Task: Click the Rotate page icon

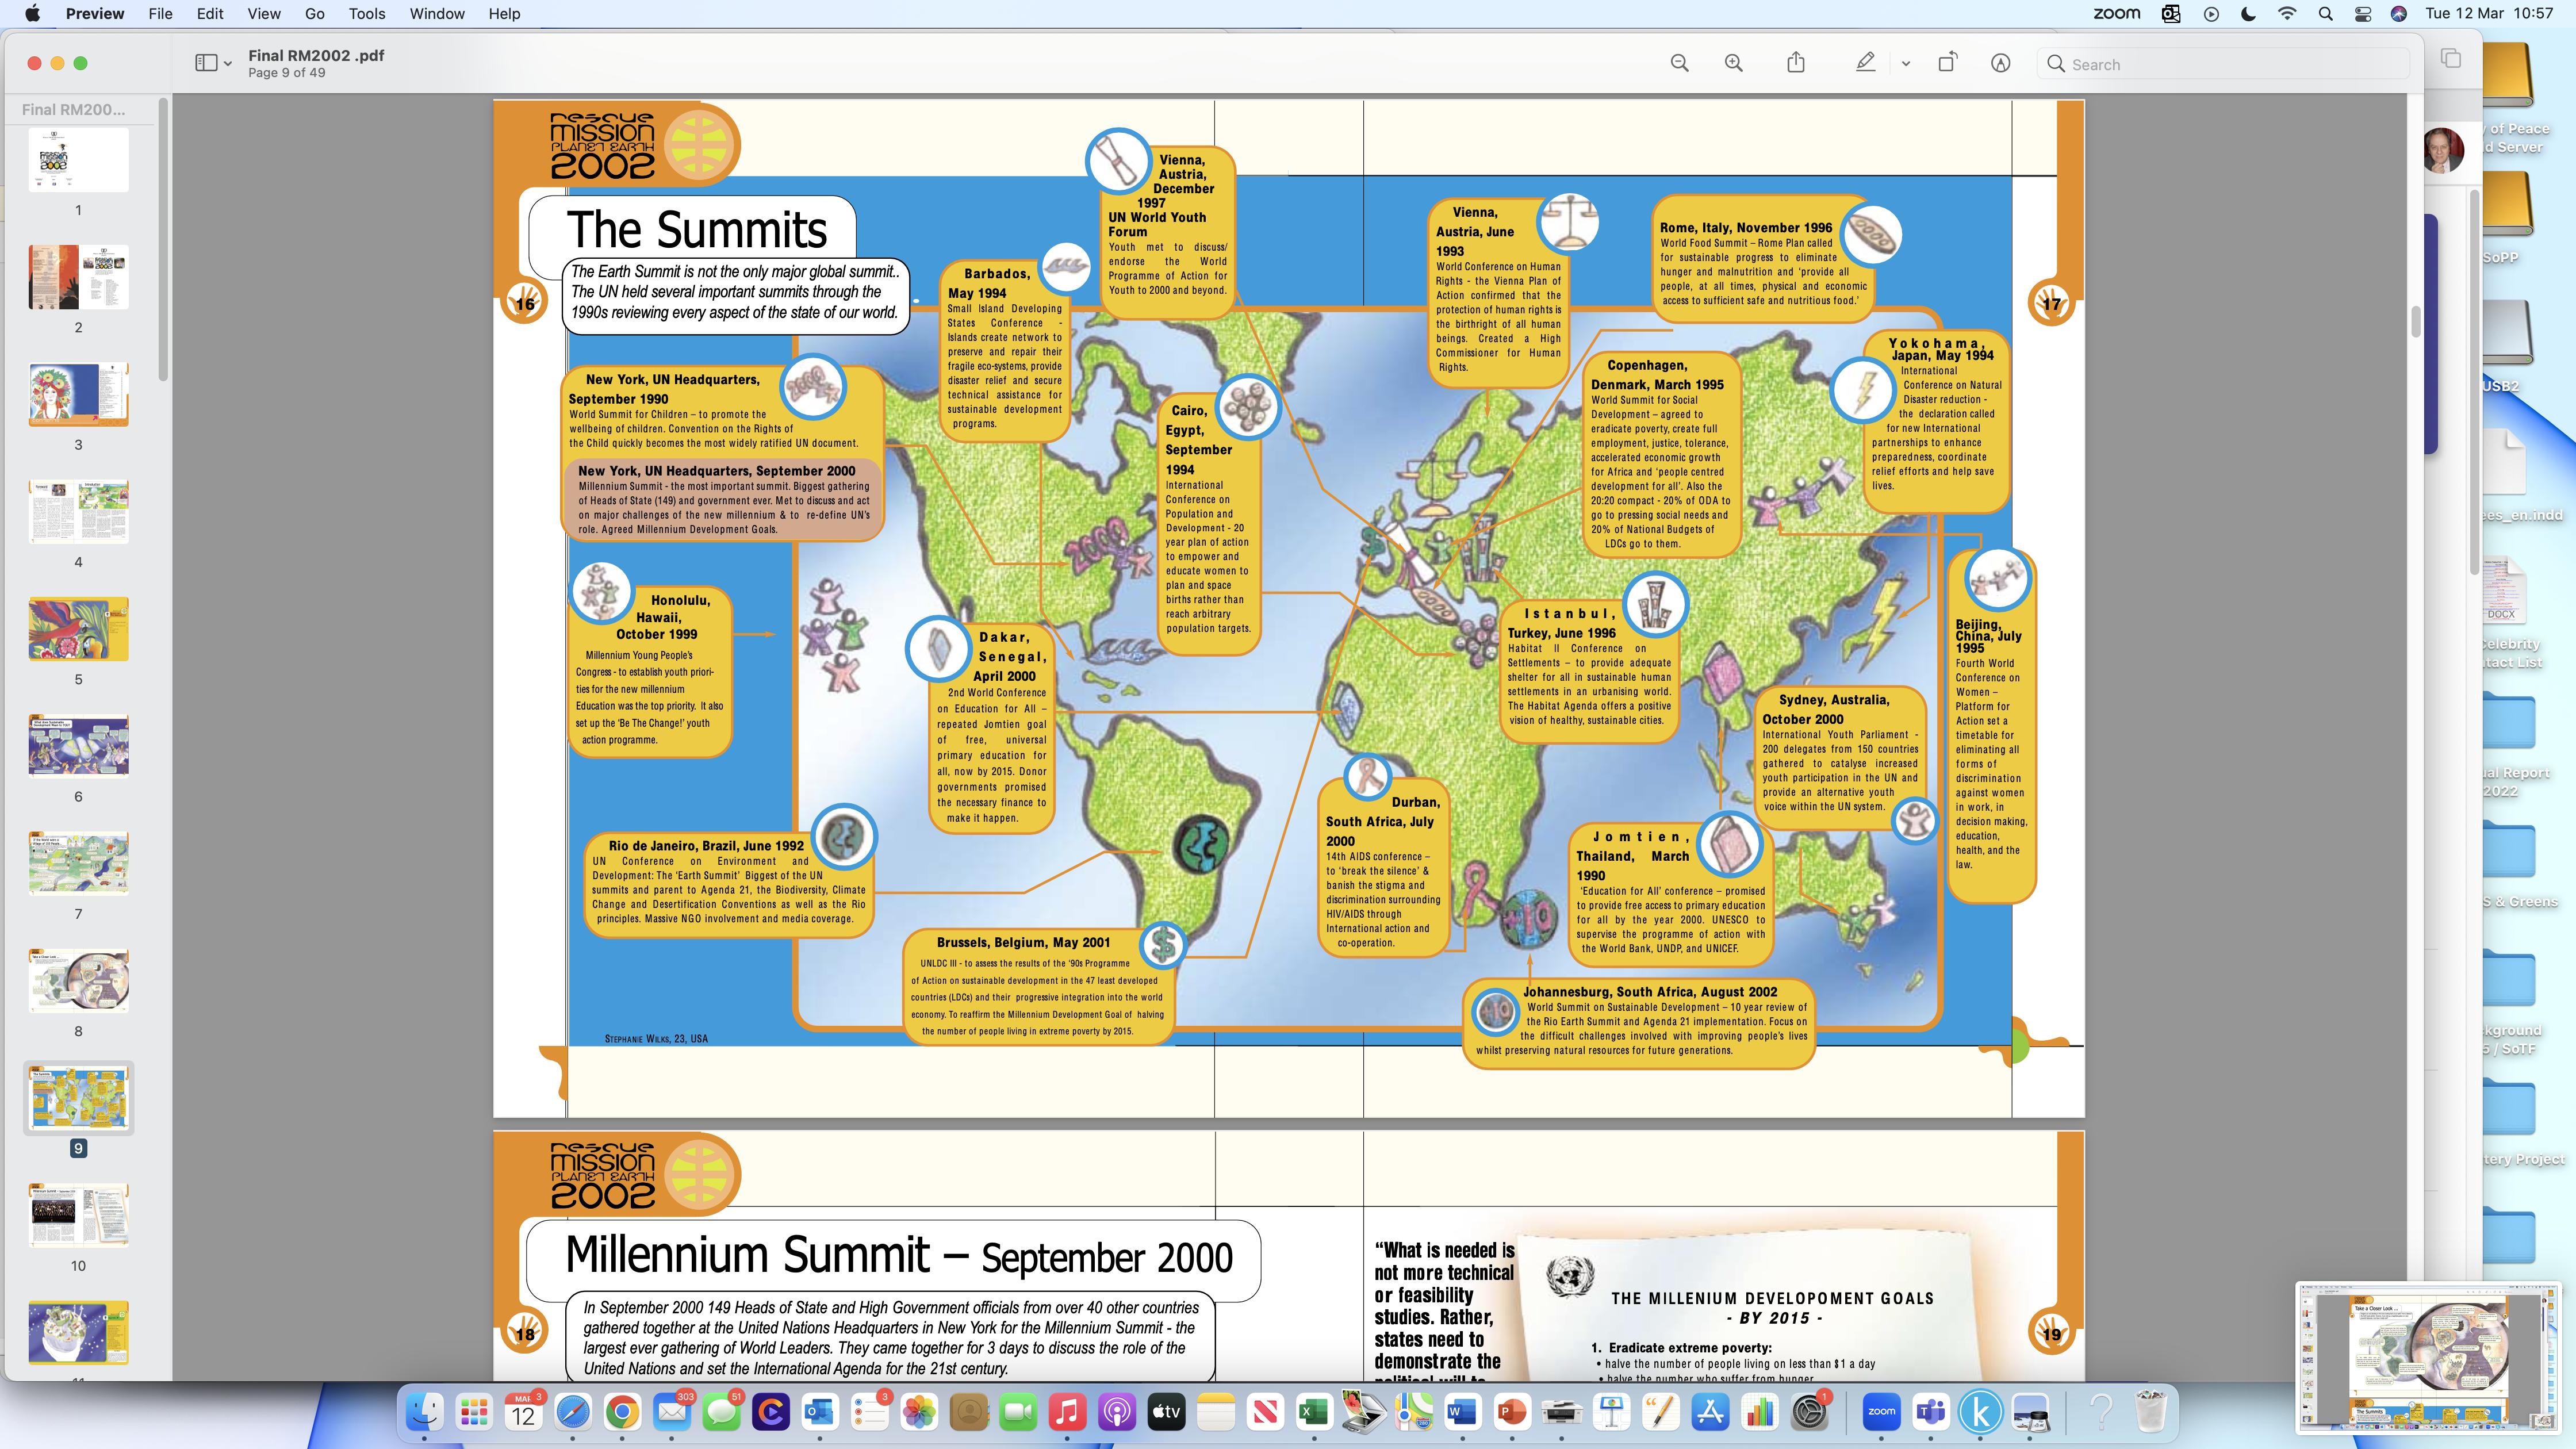Action: [x=1947, y=63]
